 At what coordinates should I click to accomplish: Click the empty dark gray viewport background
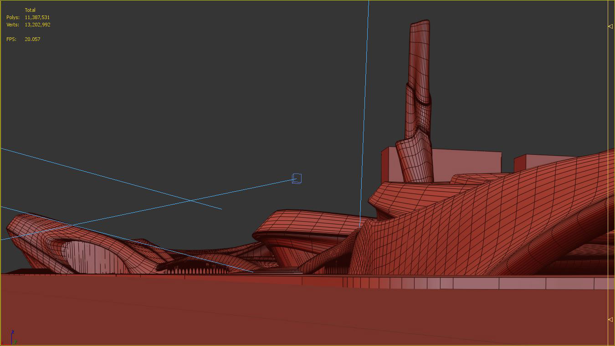182,91
